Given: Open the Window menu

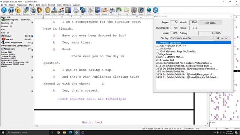Looking at the screenshot, I should point(67,5).
